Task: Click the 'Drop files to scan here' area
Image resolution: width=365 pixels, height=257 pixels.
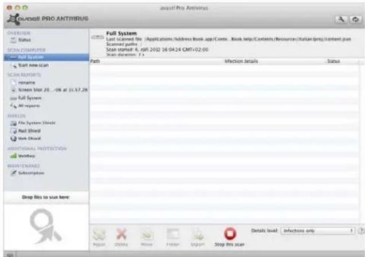Action: (x=46, y=198)
